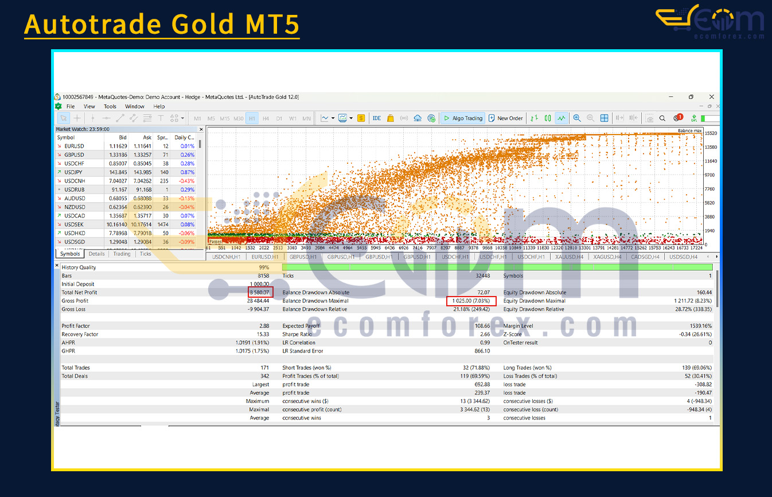Enable Algo Trading from the toolbar
772x497 pixels.
462,118
